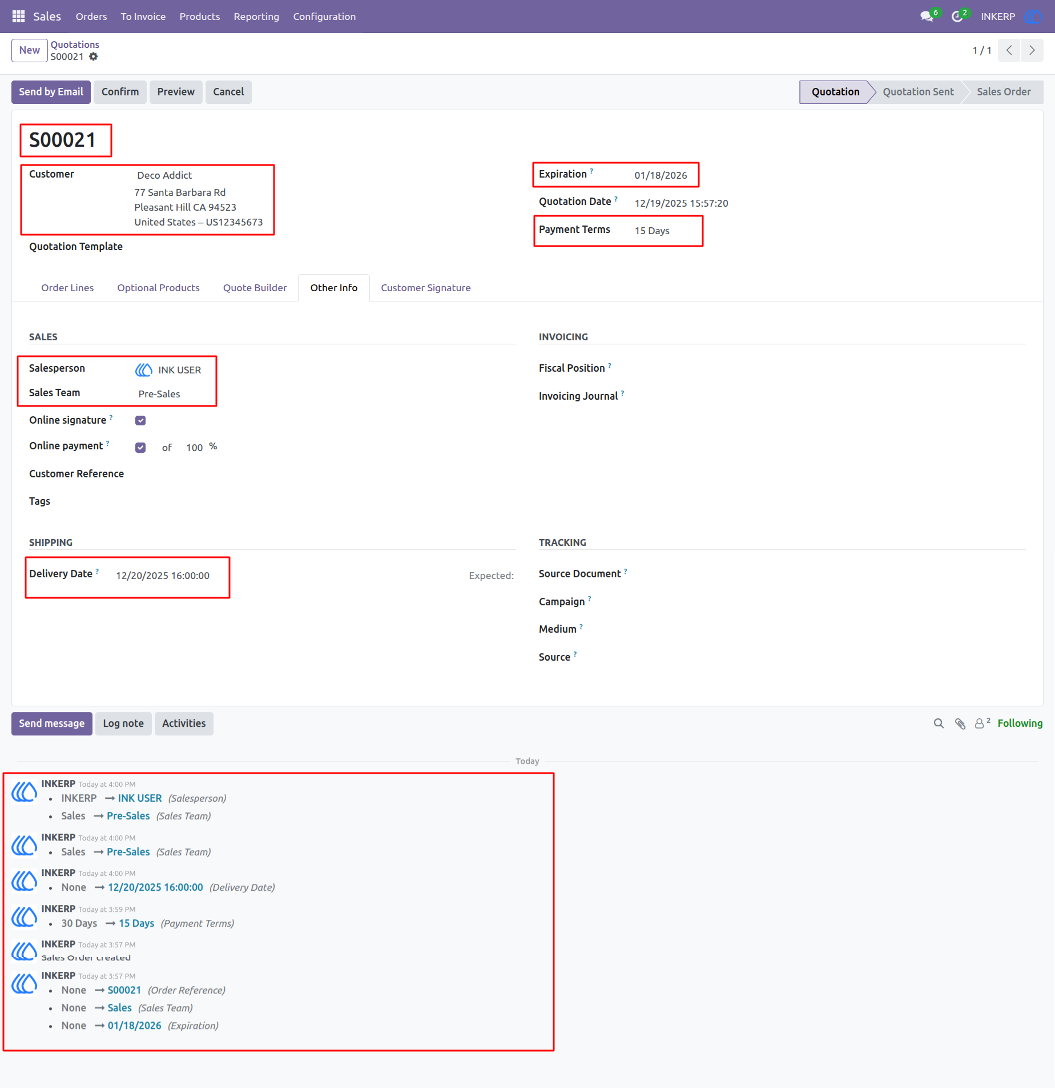Open the To Invoice menu
Image resolution: width=1055 pixels, height=1090 pixels.
[143, 17]
